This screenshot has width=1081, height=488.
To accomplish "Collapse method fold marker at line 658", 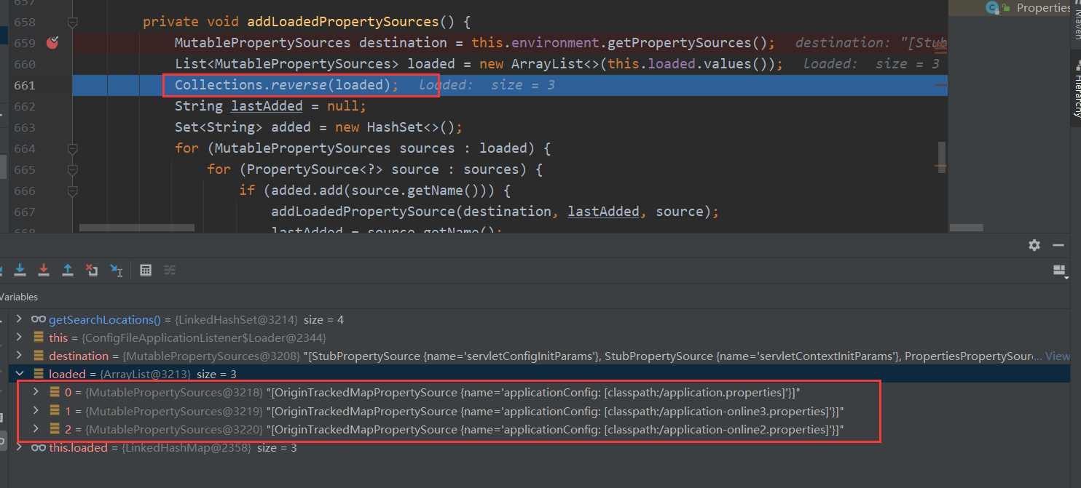I will (72, 23).
